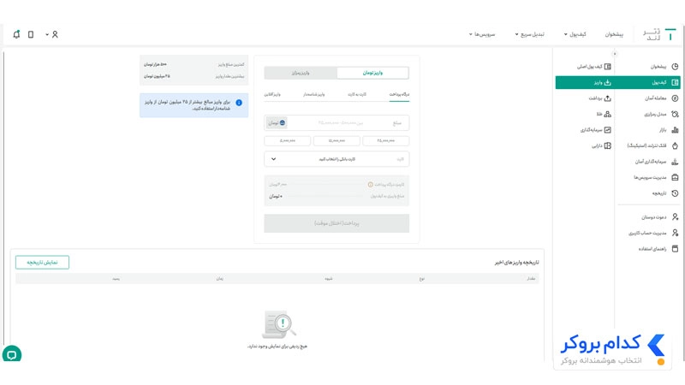
Task: Switch to the واریز تومان (Toman deposit) tab
Action: (372, 73)
